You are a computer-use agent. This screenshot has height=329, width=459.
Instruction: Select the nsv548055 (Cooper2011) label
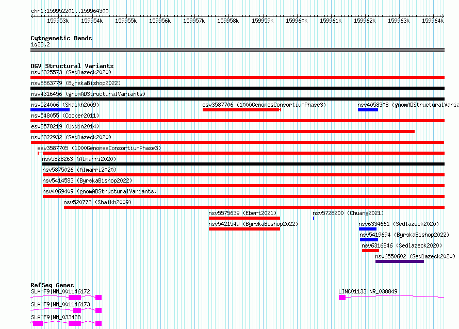[x=65, y=116]
